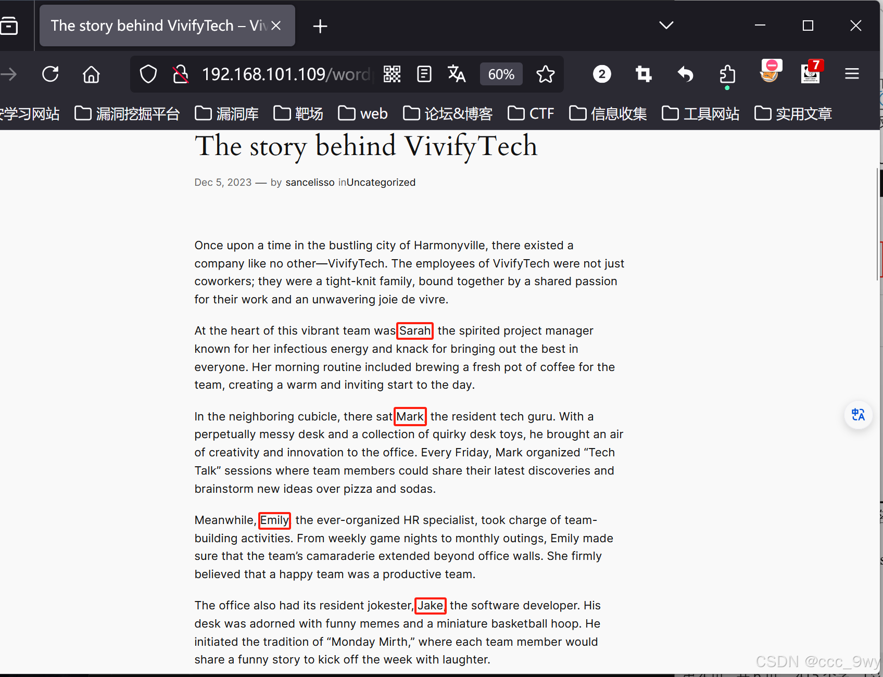Image resolution: width=883 pixels, height=677 pixels.
Task: Click the account icon with the 2 badge
Action: [602, 74]
